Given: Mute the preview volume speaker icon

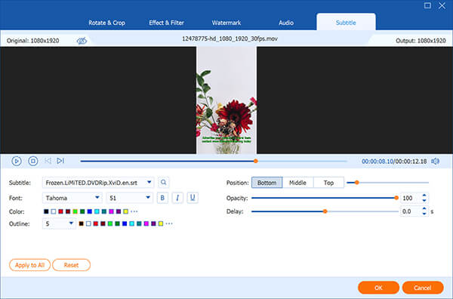Looking at the screenshot, I should pos(435,161).
